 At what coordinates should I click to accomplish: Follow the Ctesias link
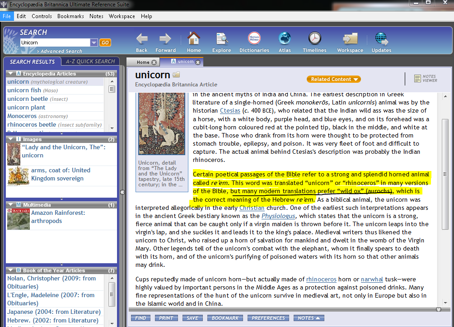[x=230, y=110]
